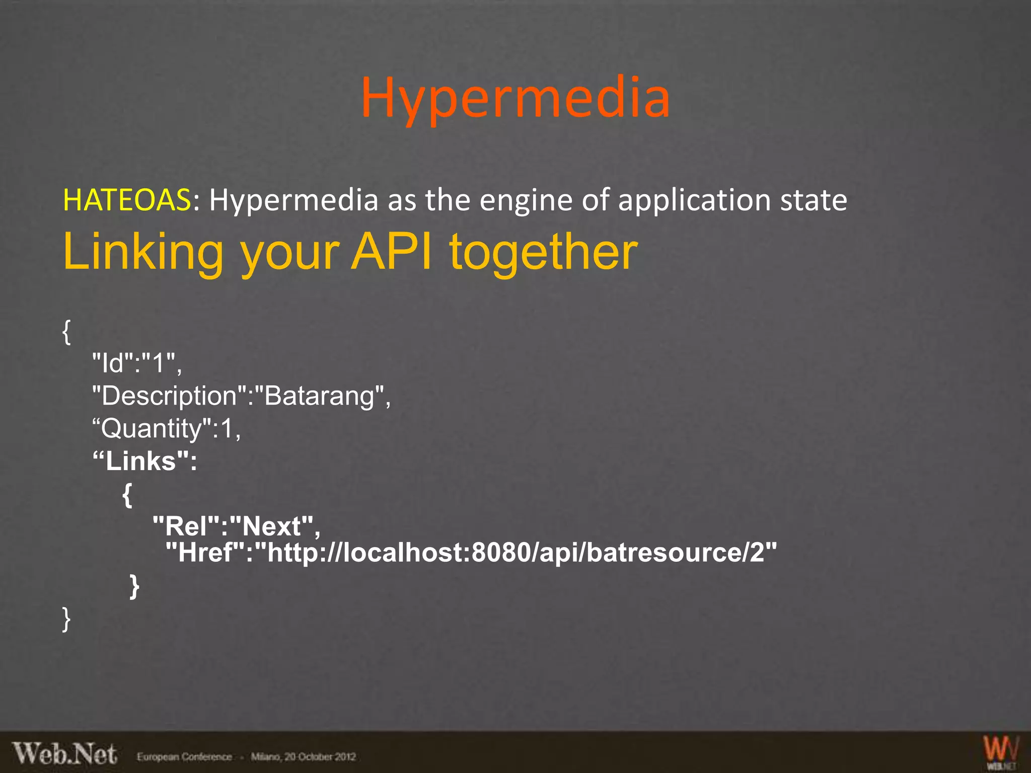Click the inner closing curly brace

[x=134, y=586]
